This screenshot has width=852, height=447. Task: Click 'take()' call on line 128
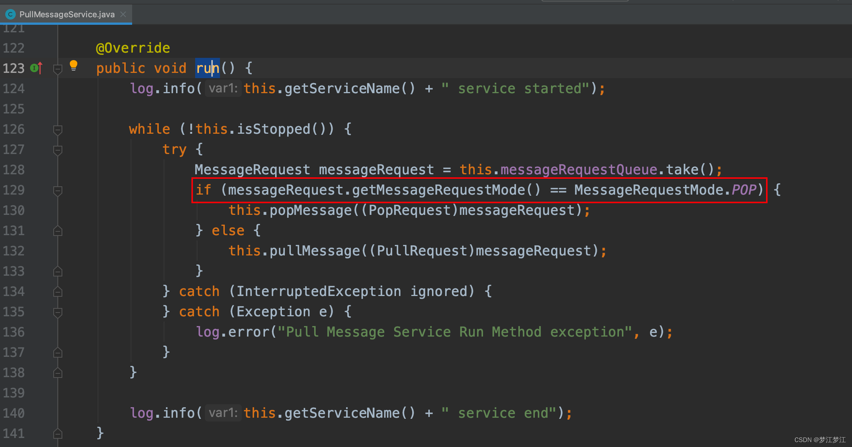pos(690,170)
